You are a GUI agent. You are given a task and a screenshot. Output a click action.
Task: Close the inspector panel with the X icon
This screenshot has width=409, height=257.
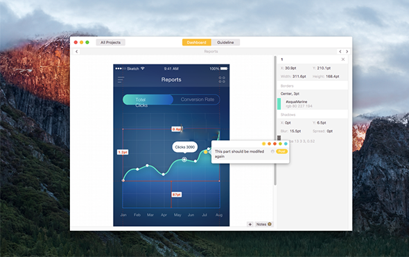tap(343, 59)
